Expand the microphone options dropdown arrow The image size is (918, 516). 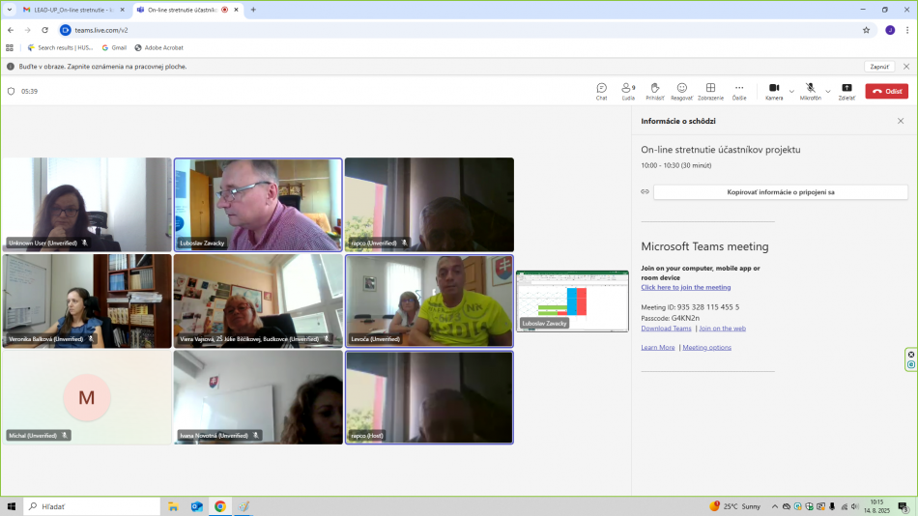[x=828, y=91]
